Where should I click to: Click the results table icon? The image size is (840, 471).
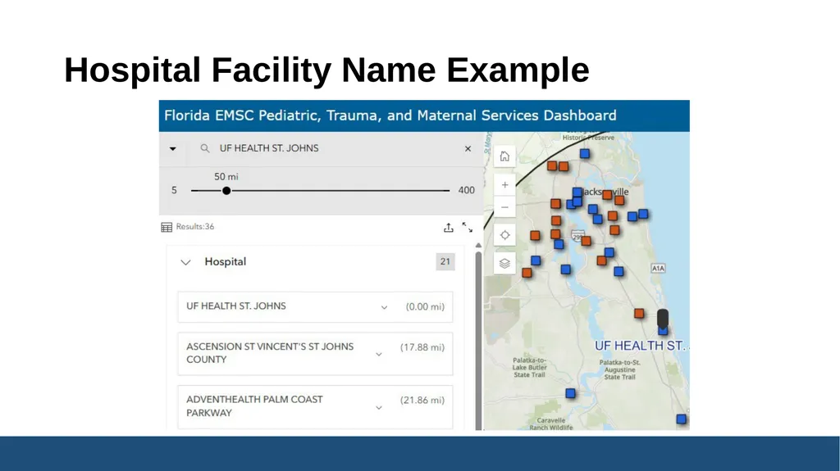pyautogui.click(x=167, y=227)
